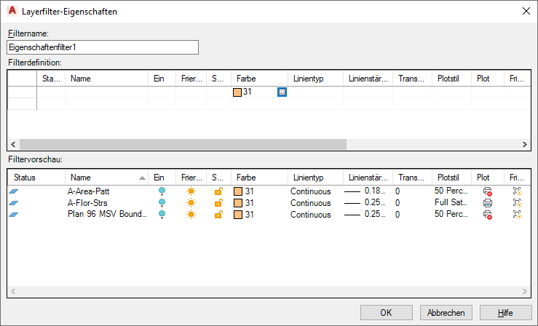Select layer name A-Area-Patt
The image size is (538, 326).
tap(89, 191)
